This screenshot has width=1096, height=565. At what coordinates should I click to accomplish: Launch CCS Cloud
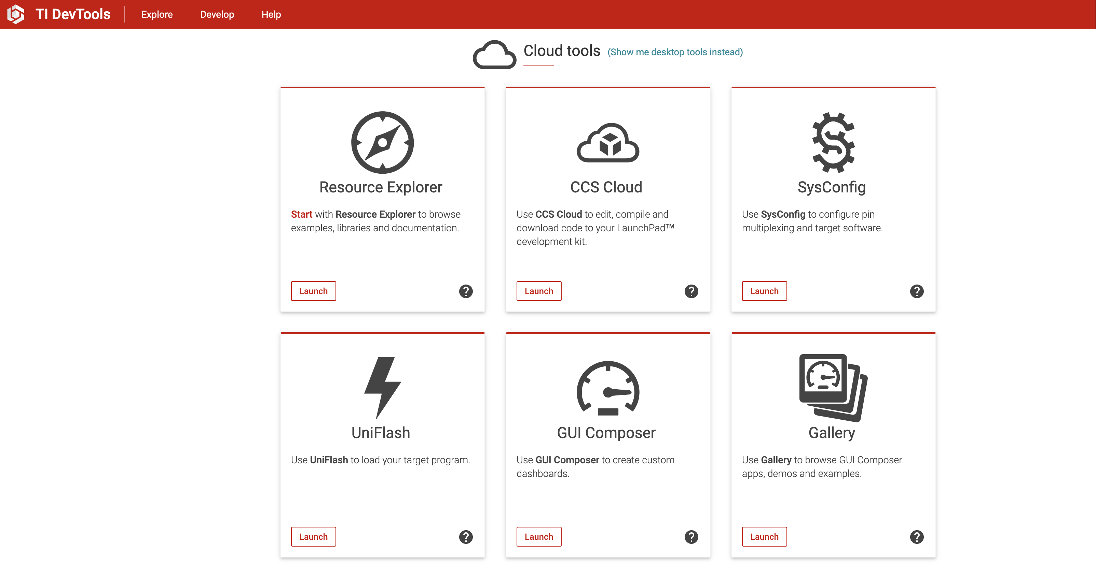pyautogui.click(x=539, y=291)
